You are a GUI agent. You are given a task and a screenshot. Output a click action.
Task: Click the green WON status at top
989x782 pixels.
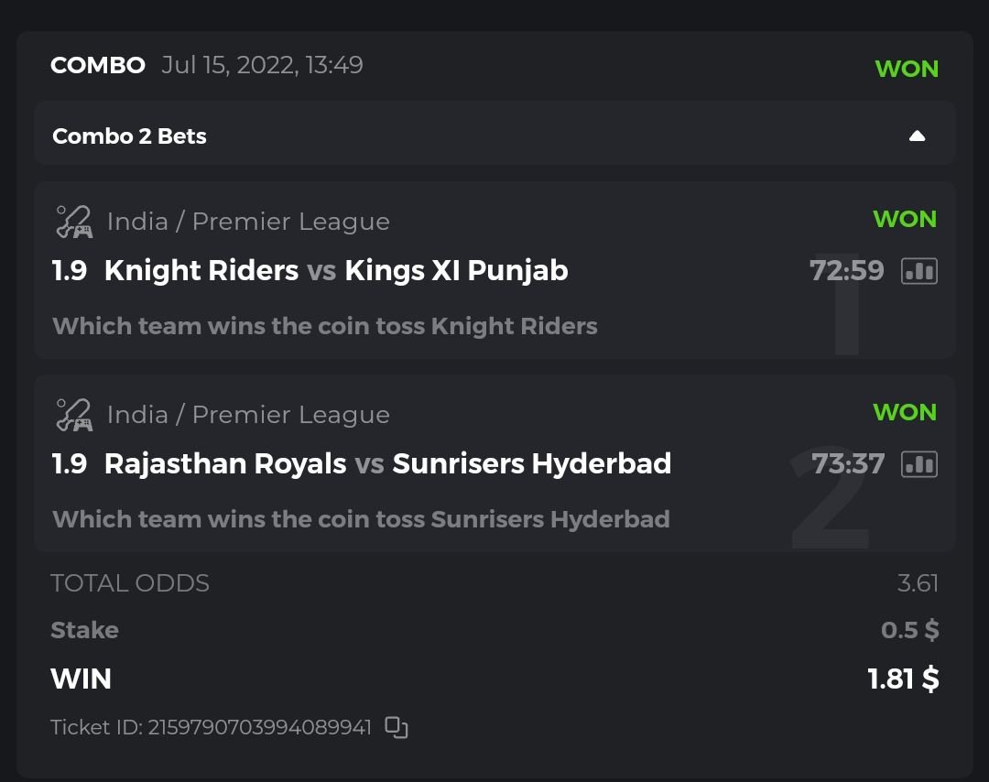click(906, 69)
